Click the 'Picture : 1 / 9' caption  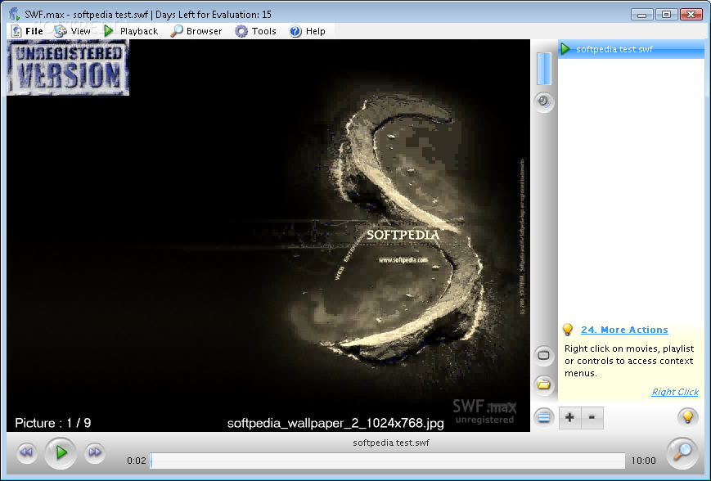click(53, 423)
